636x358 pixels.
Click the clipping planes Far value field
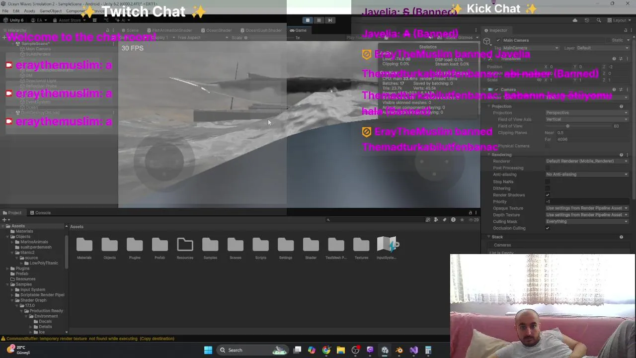pyautogui.click(x=591, y=139)
